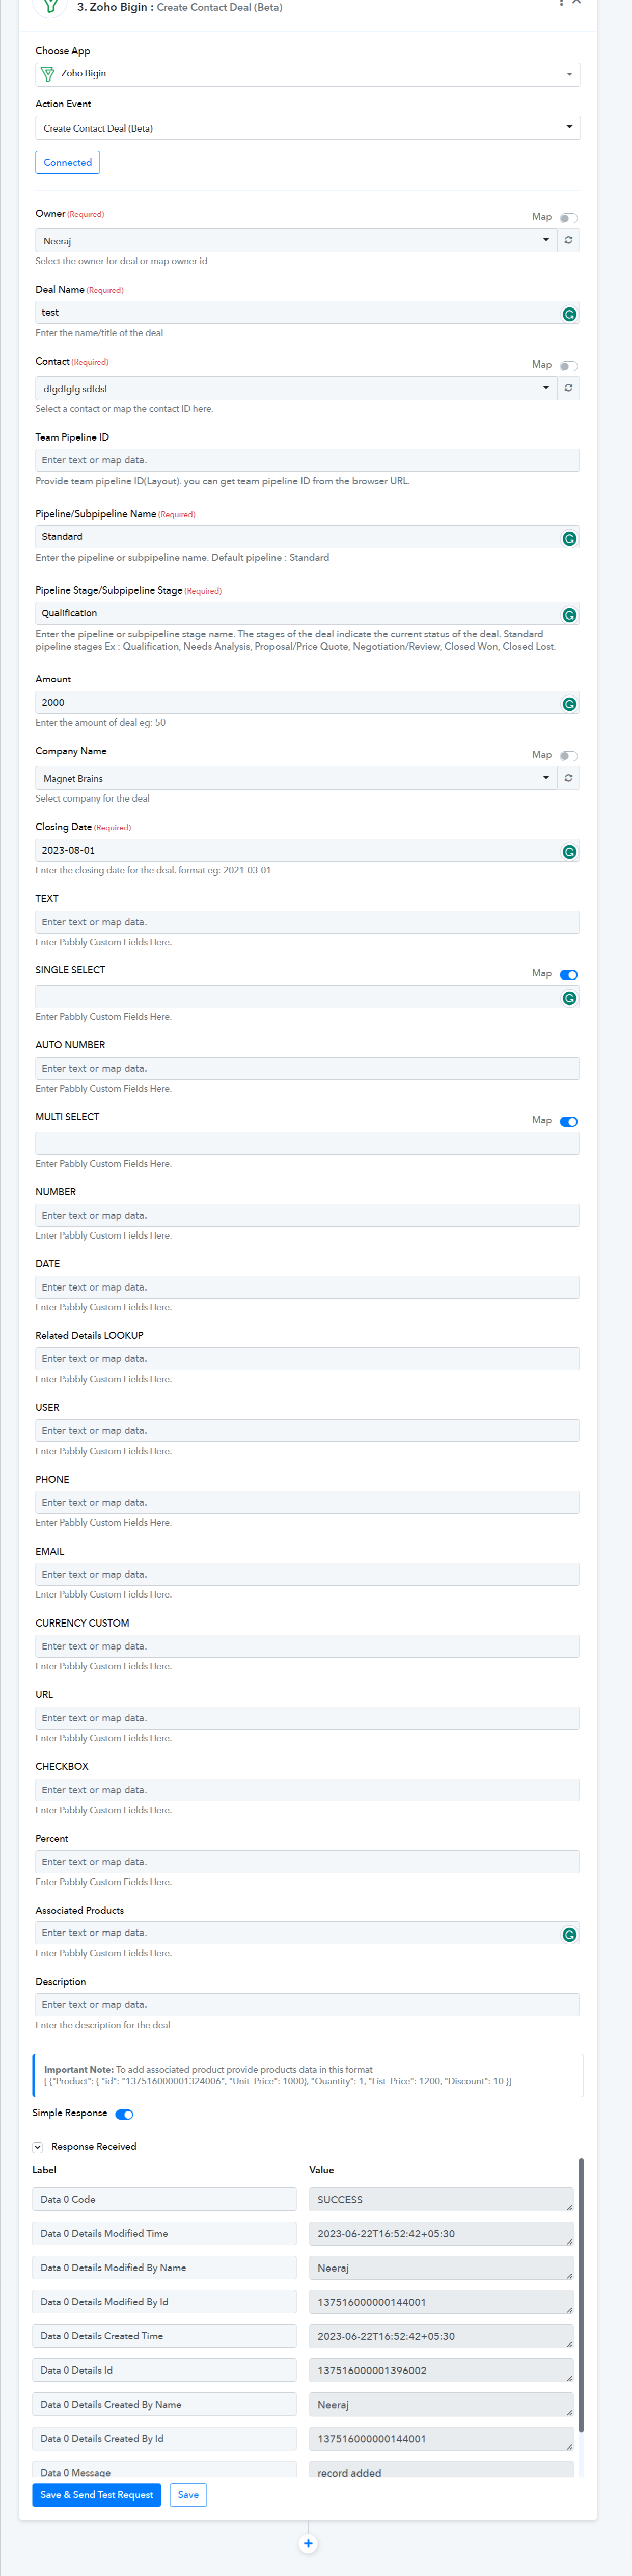
Task: Click the Connected button
Action: 68,162
